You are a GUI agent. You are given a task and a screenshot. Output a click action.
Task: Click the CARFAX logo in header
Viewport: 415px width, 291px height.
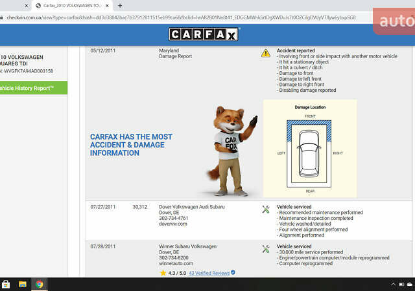tap(204, 34)
